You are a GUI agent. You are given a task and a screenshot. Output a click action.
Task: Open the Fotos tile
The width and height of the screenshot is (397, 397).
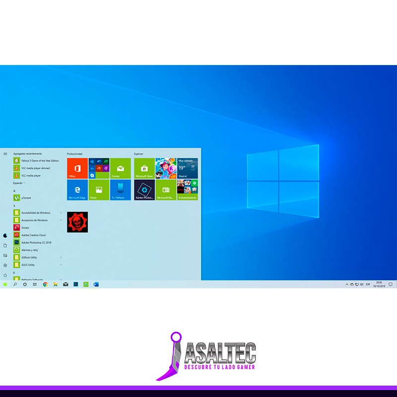(x=99, y=190)
